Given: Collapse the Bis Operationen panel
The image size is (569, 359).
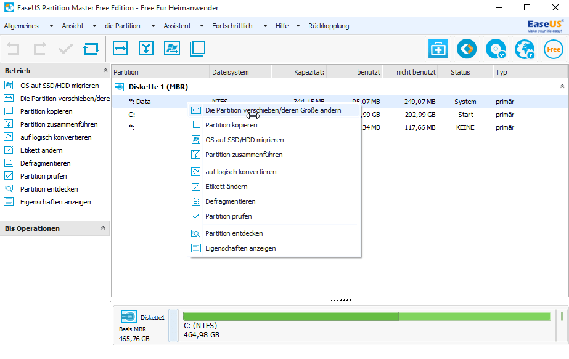Looking at the screenshot, I should [x=103, y=228].
